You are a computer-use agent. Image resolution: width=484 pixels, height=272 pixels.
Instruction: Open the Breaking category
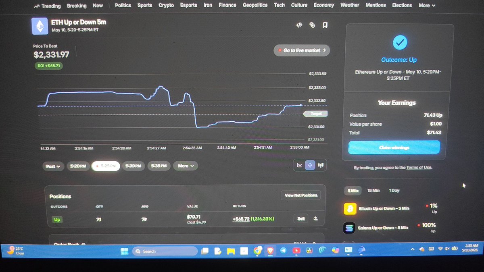pyautogui.click(x=77, y=6)
